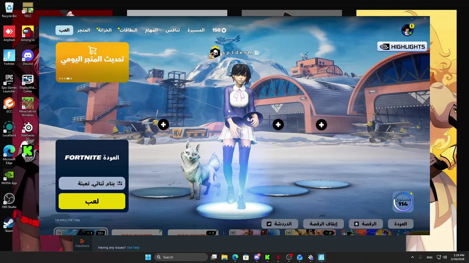Click the NVIDIA Highlights button
This screenshot has width=469, height=263.
[x=402, y=47]
